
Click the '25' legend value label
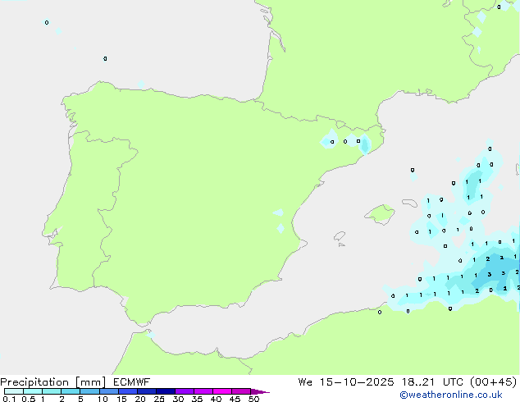[x=159, y=399]
